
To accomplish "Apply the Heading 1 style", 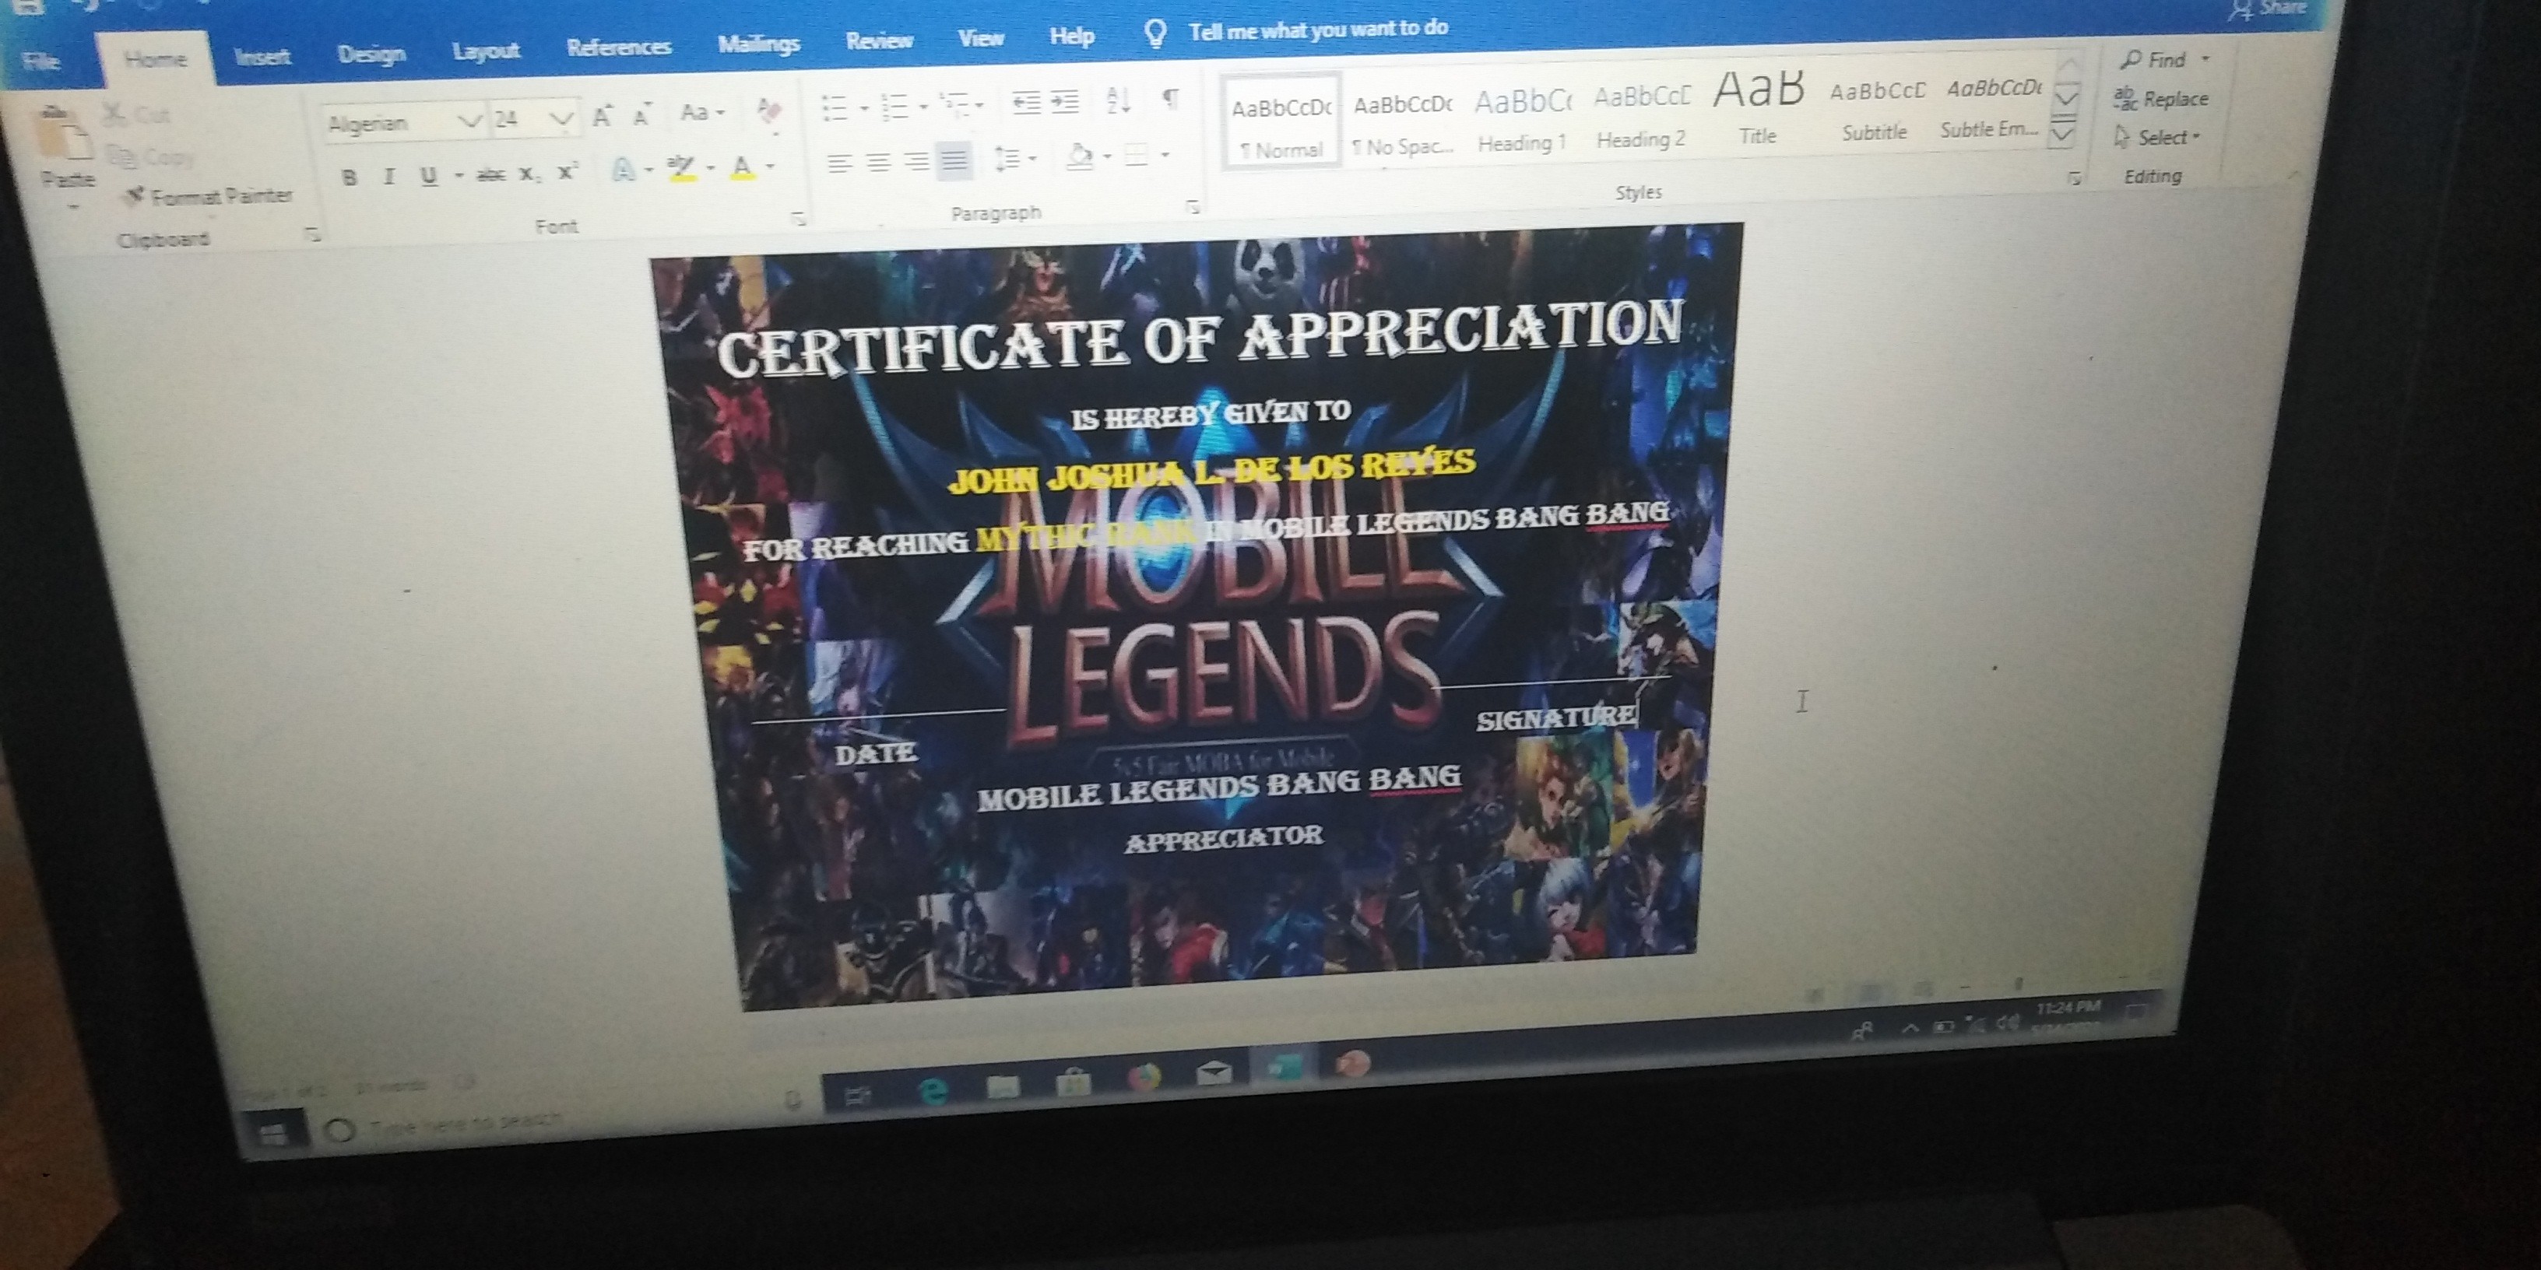I will pyautogui.click(x=1522, y=121).
